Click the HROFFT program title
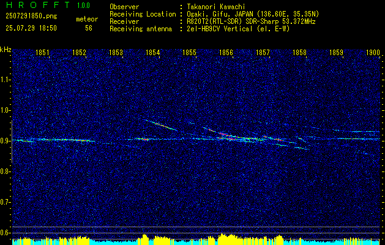This screenshot has width=385, height=245. pos(38,5)
